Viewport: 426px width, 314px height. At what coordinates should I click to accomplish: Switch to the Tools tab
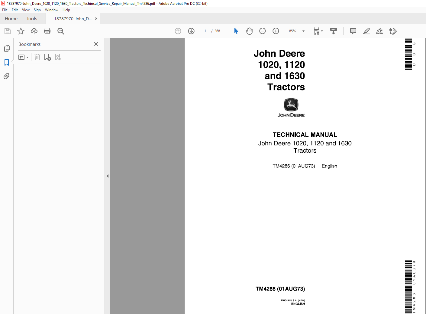coord(32,19)
